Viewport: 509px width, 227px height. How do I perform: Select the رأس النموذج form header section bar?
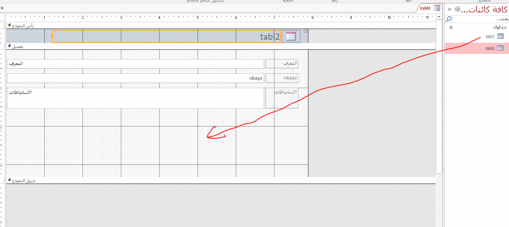[221, 25]
